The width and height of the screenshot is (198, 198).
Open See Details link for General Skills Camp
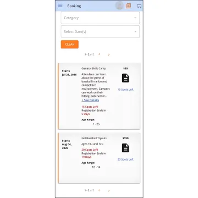tap(90, 100)
